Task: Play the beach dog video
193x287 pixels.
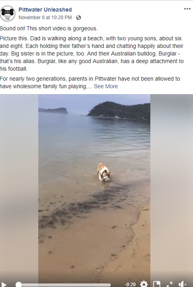Action: (x=4, y=285)
